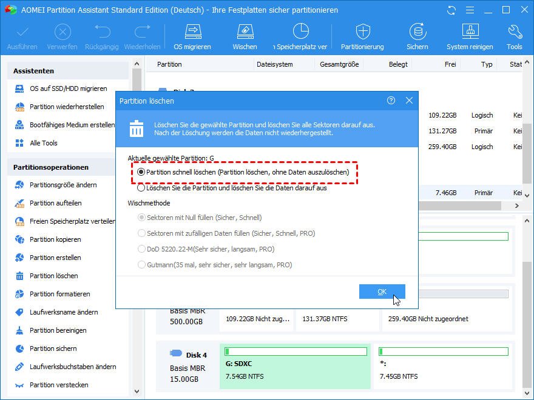Viewport: 534px width, 400px height.
Task: Choose Sektoren mit zufälligen Daten füllen
Action: pyautogui.click(x=141, y=233)
